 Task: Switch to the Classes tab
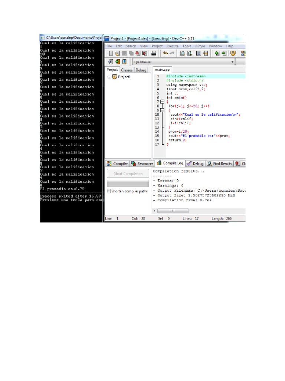coord(127,70)
